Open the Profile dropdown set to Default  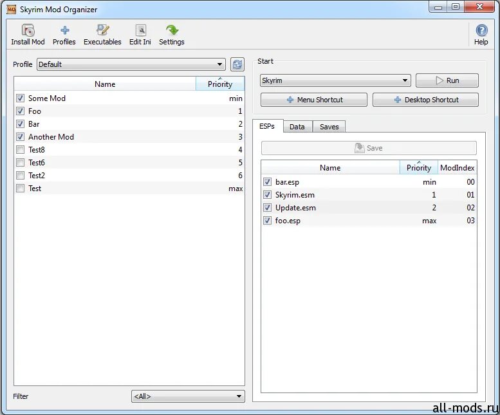click(131, 64)
